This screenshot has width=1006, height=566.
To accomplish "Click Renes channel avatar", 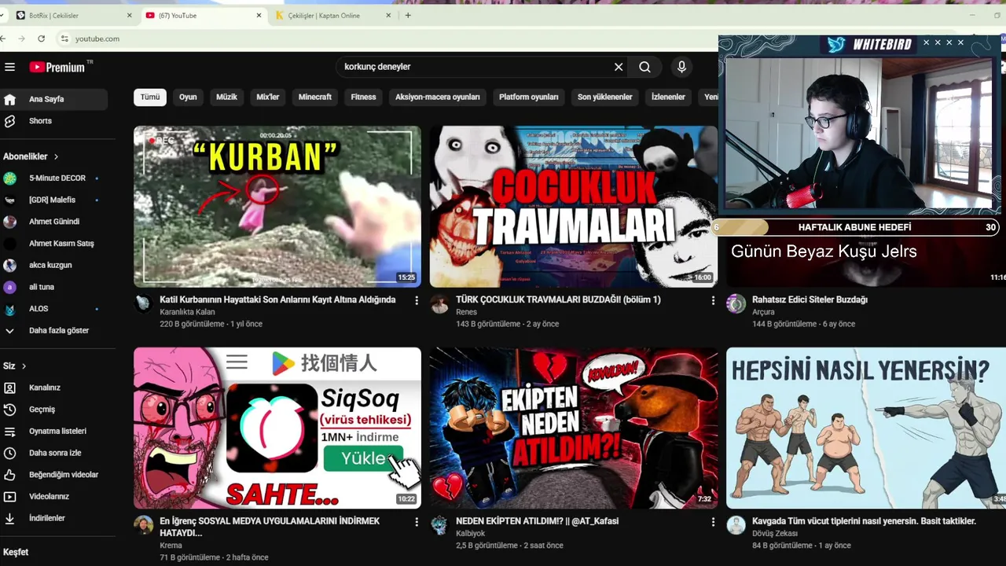I will tap(439, 304).
